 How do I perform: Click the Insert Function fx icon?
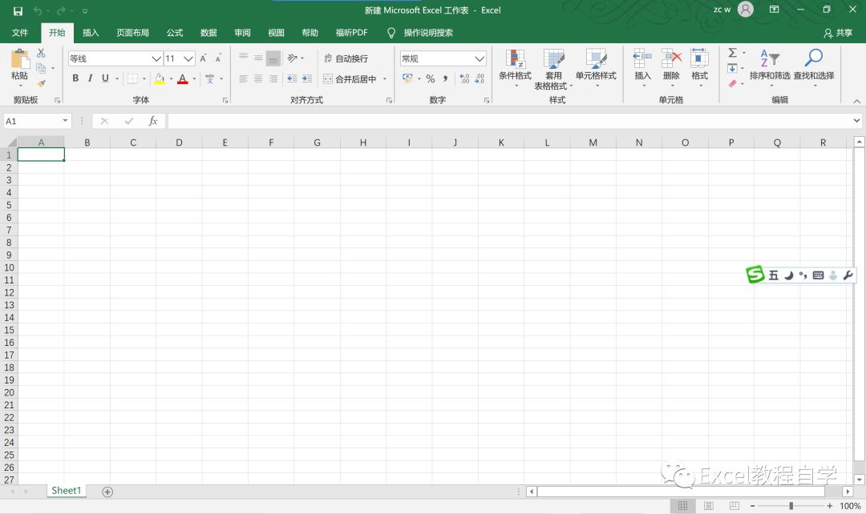pos(153,121)
